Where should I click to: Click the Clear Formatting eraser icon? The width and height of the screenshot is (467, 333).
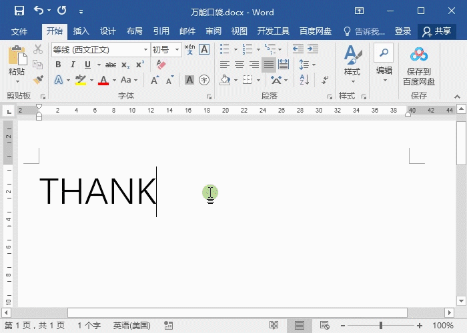coord(160,65)
